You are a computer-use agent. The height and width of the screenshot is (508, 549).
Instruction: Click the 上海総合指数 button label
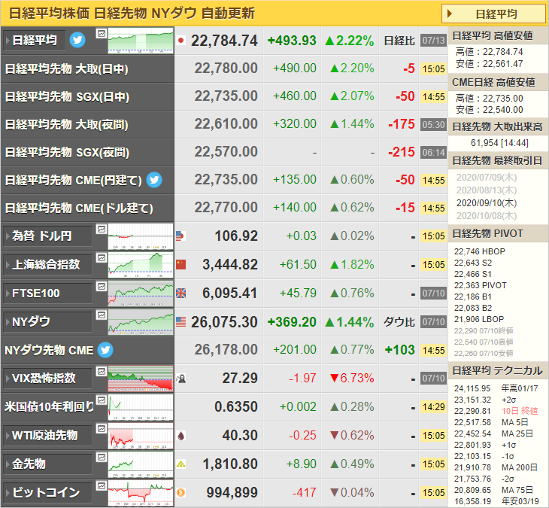47,265
